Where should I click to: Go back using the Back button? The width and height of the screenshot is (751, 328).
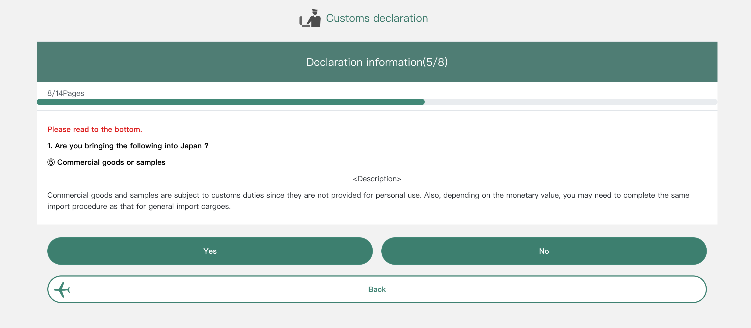coord(377,289)
